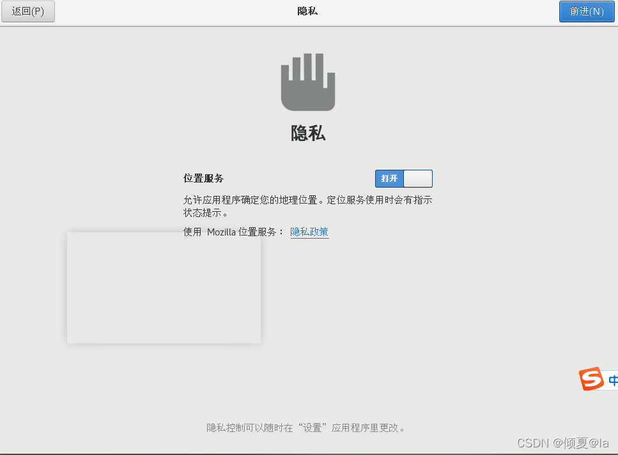Click the hand symbol above the 隐私 heading
This screenshot has width=618, height=455.
click(307, 82)
